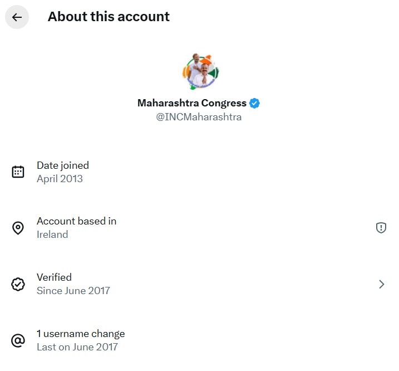The height and width of the screenshot is (371, 399).
Task: Click "Since June 2017" verification text
Action: click(x=73, y=291)
